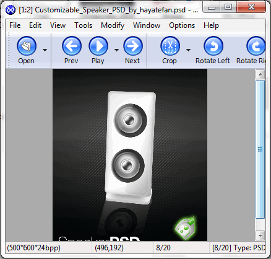Start slideshow with Play icon
Image resolution: width=271 pixels, height=259 pixels.
pos(98,46)
